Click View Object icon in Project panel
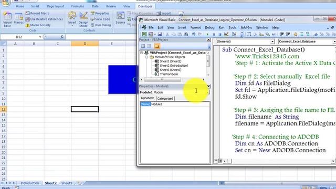Image resolution: width=336 pixels, height=189 pixels. click(149, 46)
